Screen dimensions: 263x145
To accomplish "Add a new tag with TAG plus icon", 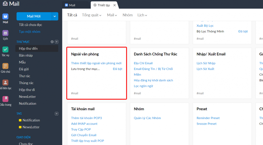I will 57,114.
